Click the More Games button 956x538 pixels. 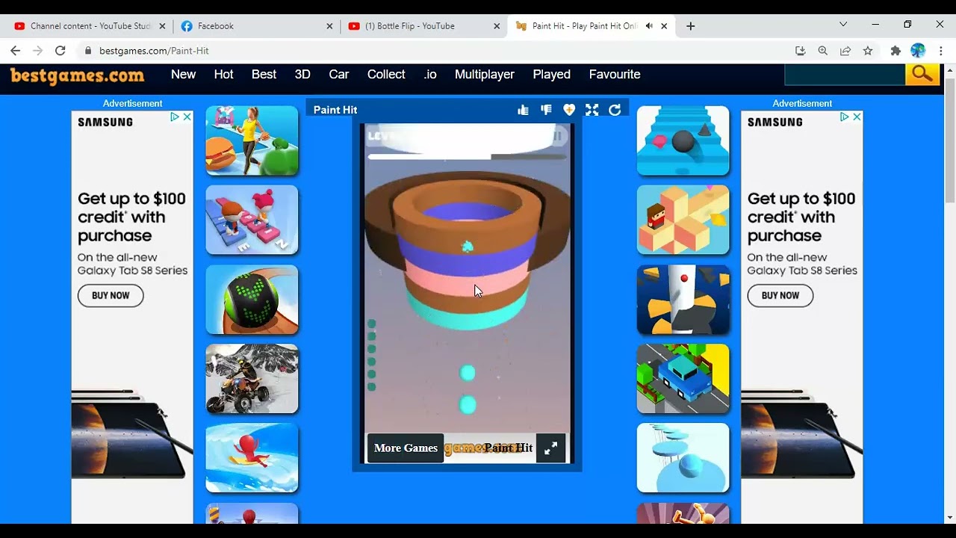406,448
